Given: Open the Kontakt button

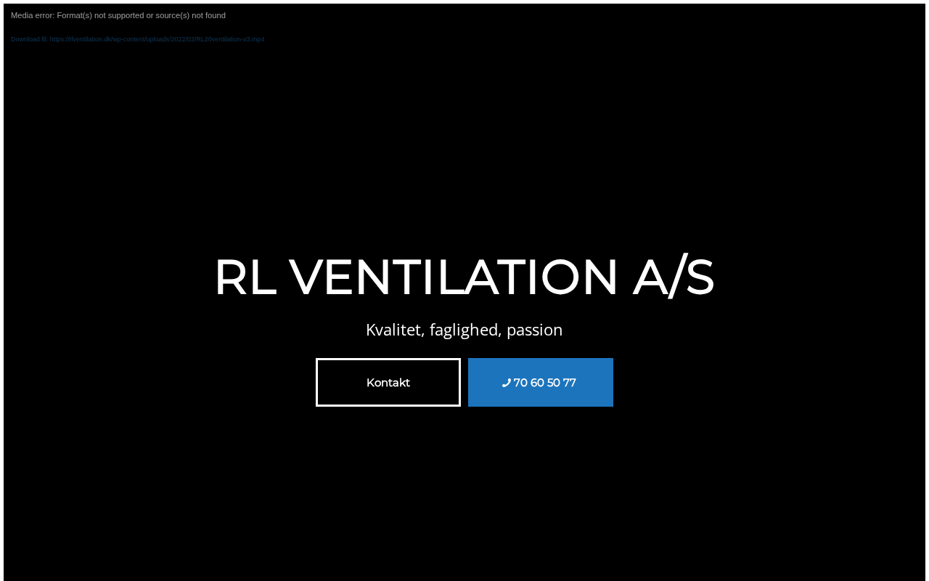Looking at the screenshot, I should coord(388,382).
